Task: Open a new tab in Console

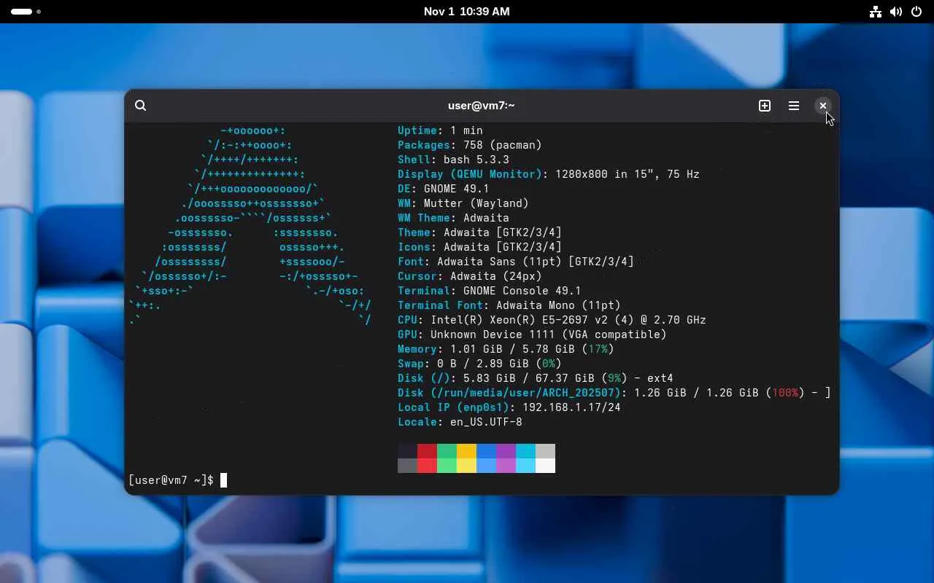Action: click(x=765, y=106)
